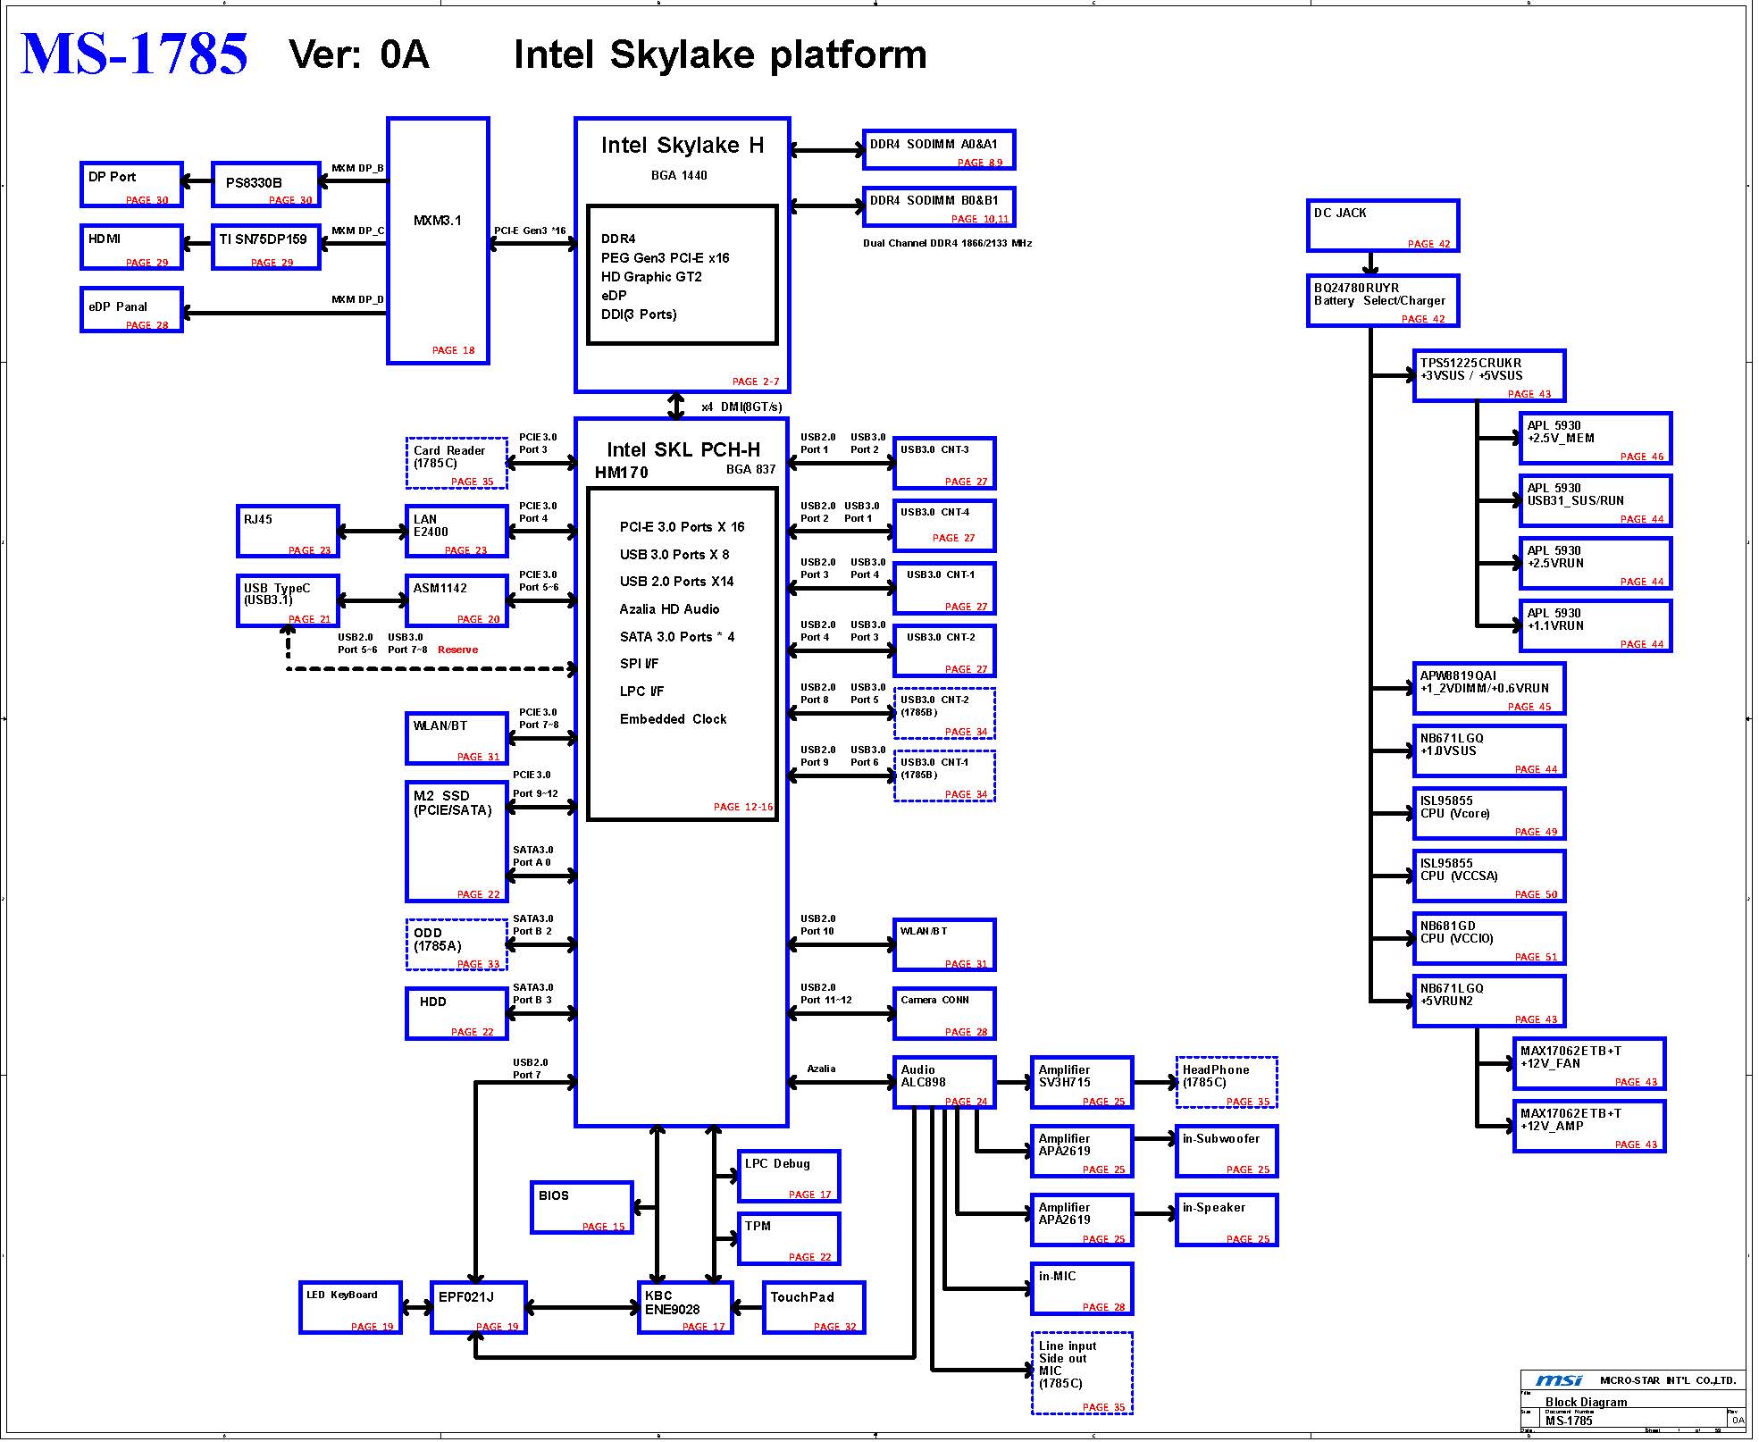Select the ASM1142 block
Viewport: 1759px width, 1442px height.
coord(457,600)
